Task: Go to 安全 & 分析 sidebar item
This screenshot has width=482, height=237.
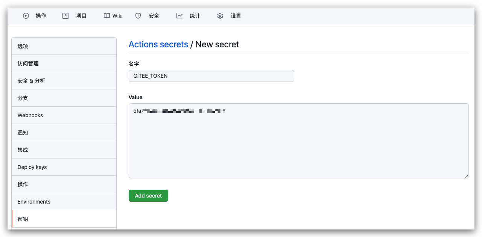Action: [64, 81]
